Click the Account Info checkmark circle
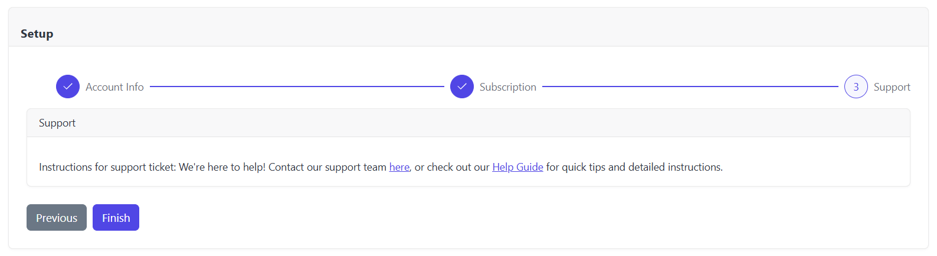 68,87
